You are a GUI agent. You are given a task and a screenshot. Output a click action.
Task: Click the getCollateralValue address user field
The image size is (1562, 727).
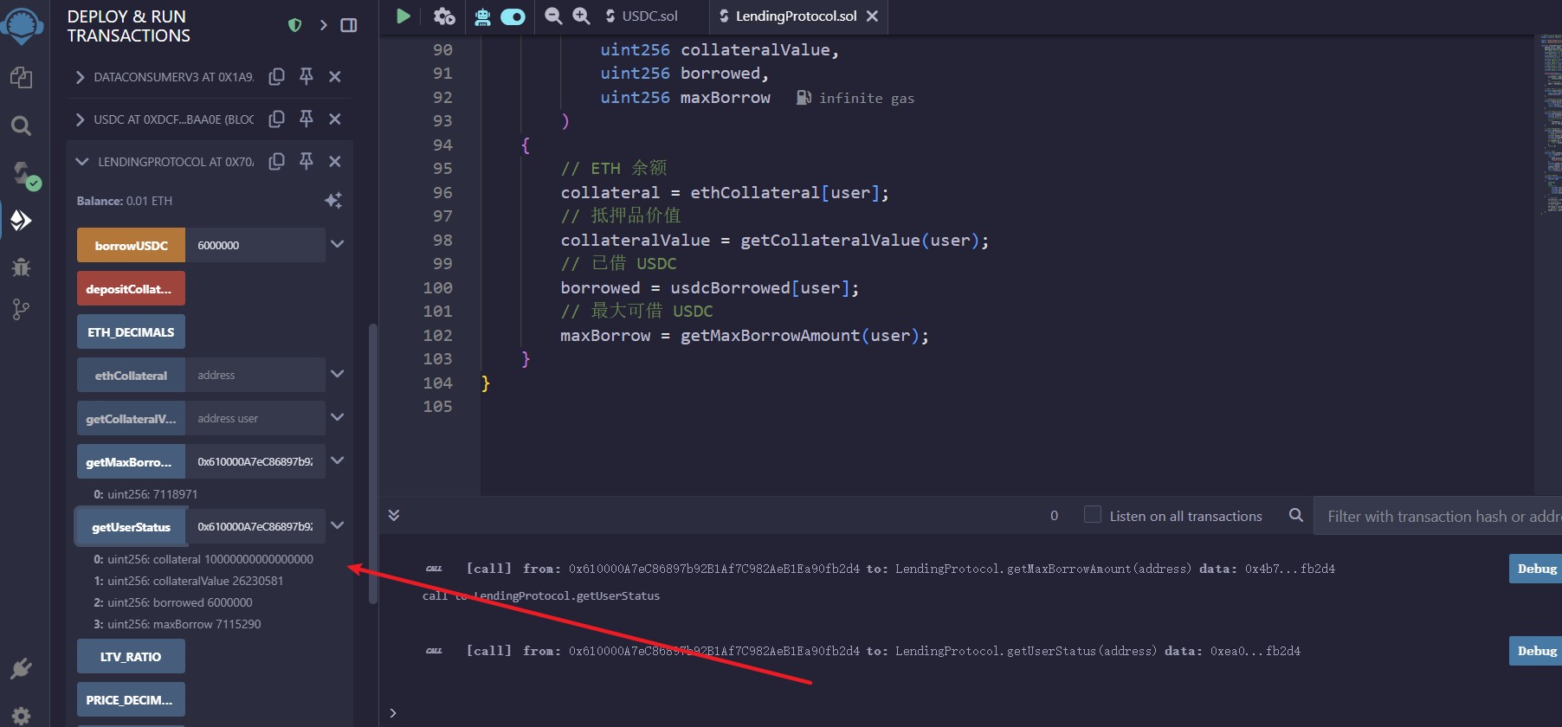(255, 418)
